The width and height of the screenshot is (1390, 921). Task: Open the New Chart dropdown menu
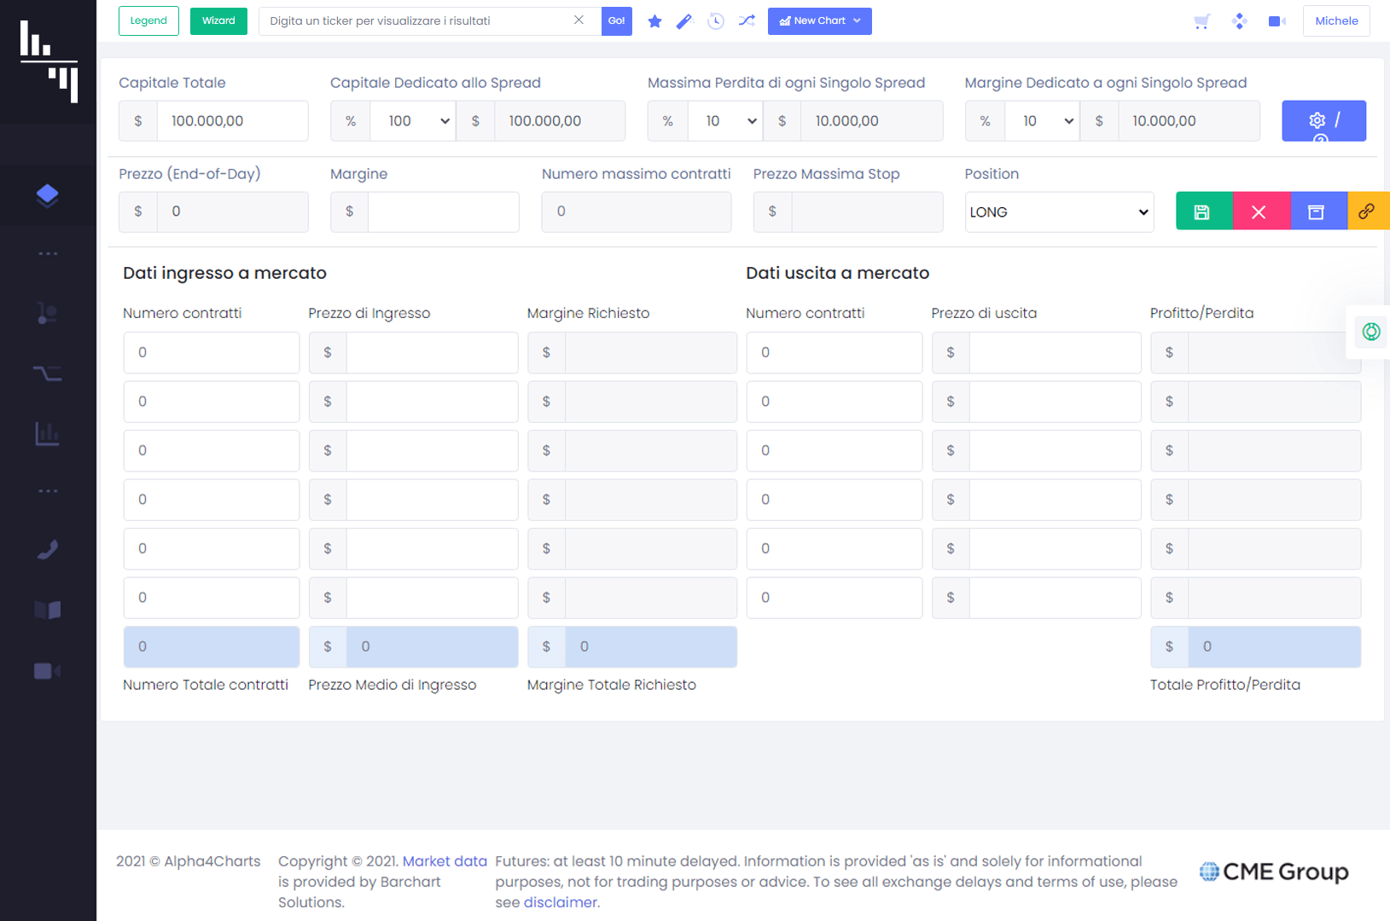(819, 21)
